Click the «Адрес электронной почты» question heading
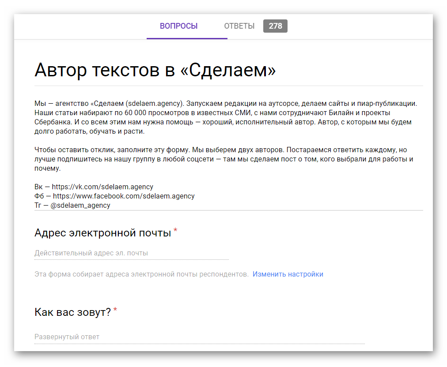Screen dimensions: 447x367 [x=103, y=233]
